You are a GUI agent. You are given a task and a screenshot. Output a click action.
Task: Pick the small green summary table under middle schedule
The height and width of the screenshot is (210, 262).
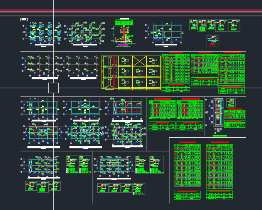(x=204, y=82)
